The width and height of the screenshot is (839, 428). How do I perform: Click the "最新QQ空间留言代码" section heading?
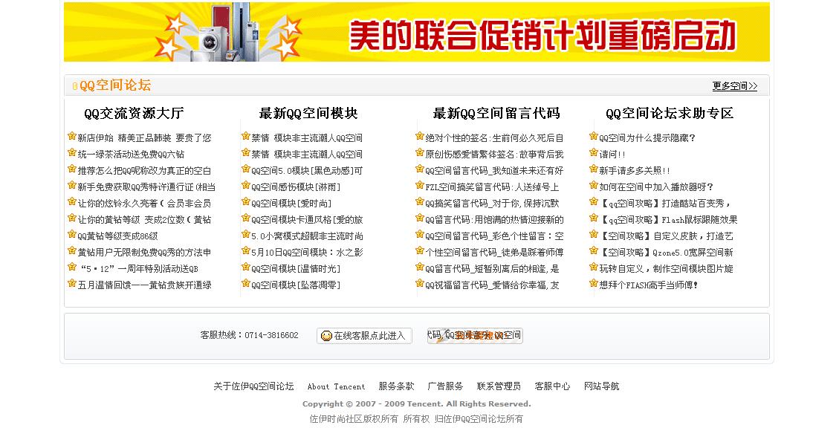click(x=496, y=114)
